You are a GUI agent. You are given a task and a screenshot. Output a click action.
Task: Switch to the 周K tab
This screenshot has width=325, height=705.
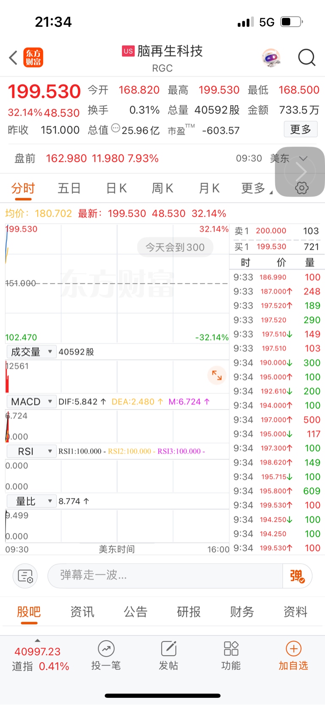pos(162,188)
